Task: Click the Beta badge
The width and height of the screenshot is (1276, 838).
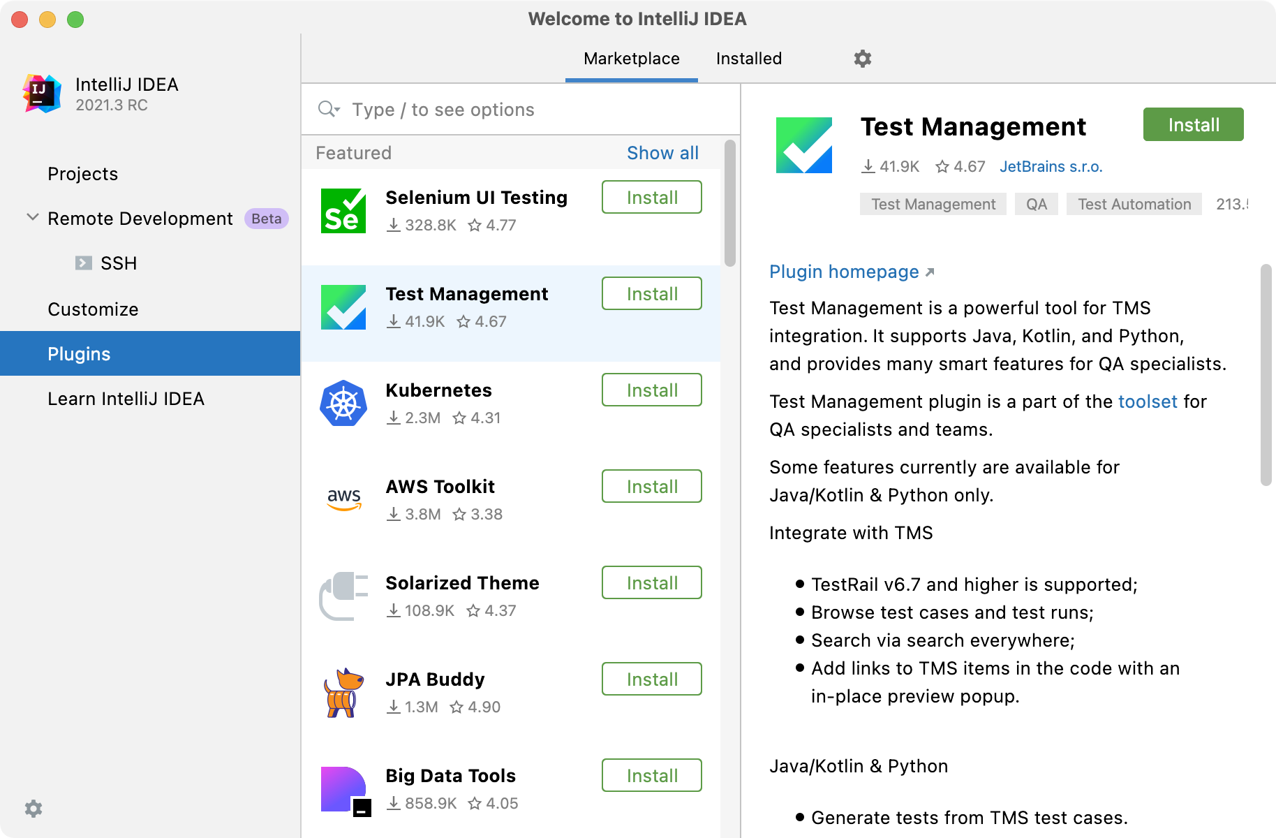Action: point(266,219)
